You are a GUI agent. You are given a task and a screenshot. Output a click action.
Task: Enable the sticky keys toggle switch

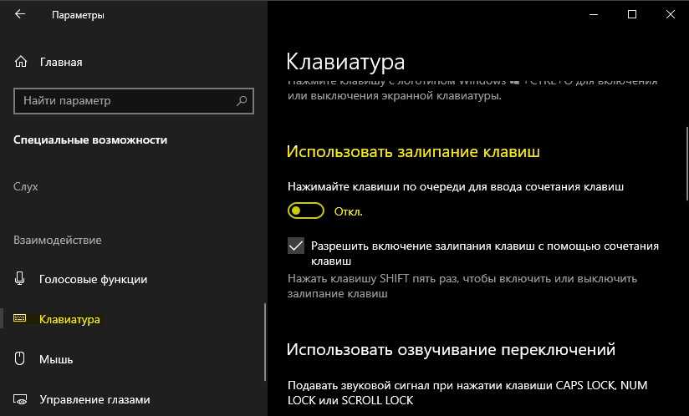(305, 211)
